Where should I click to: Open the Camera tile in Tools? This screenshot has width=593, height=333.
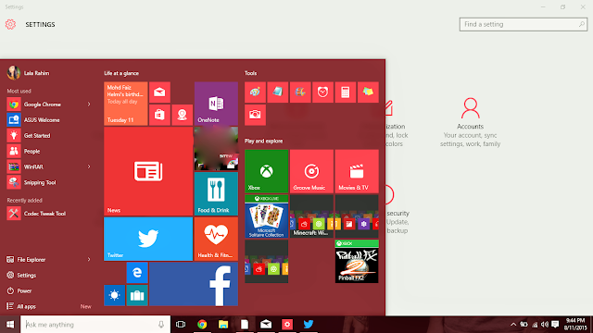tap(255, 115)
